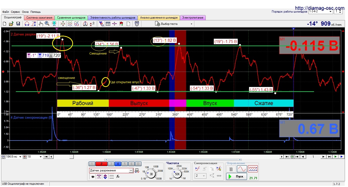
Task: Open cylinder firing order 1-3-4-2 dropdown
Action: coord(320,12)
